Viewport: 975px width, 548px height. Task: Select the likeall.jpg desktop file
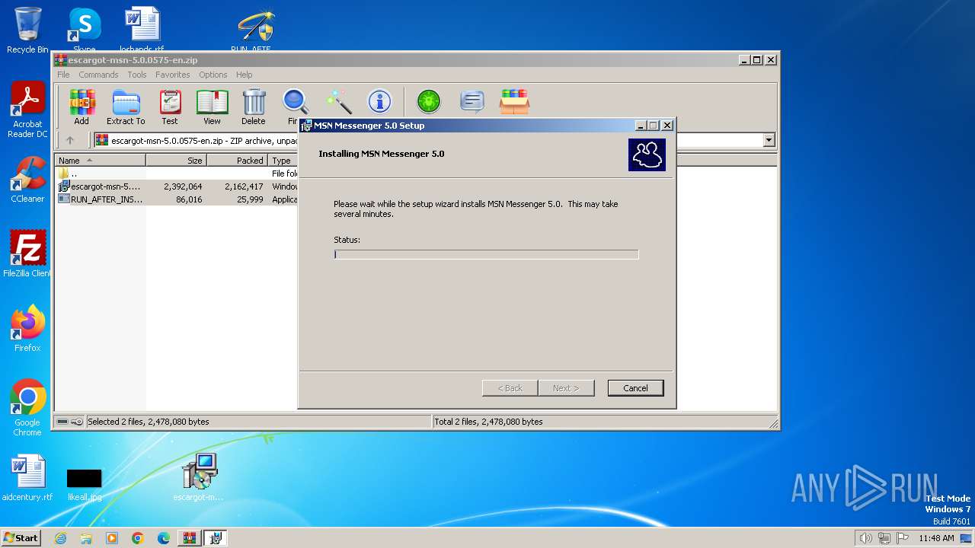84,484
